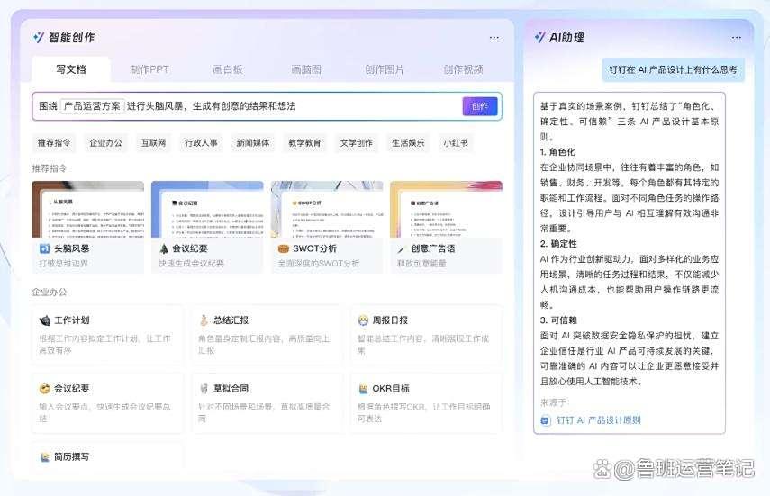This screenshot has width=770, height=496.
Task: Select the 创作视频 tab
Action: (463, 69)
